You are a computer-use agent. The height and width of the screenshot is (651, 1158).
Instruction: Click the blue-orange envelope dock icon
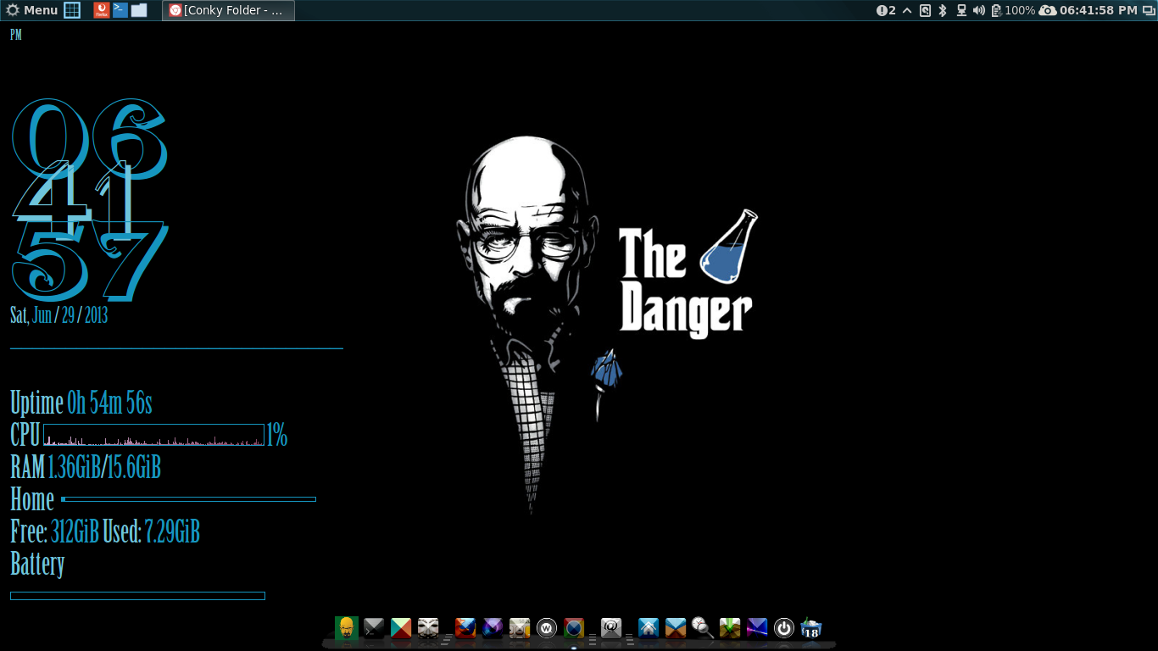676,628
